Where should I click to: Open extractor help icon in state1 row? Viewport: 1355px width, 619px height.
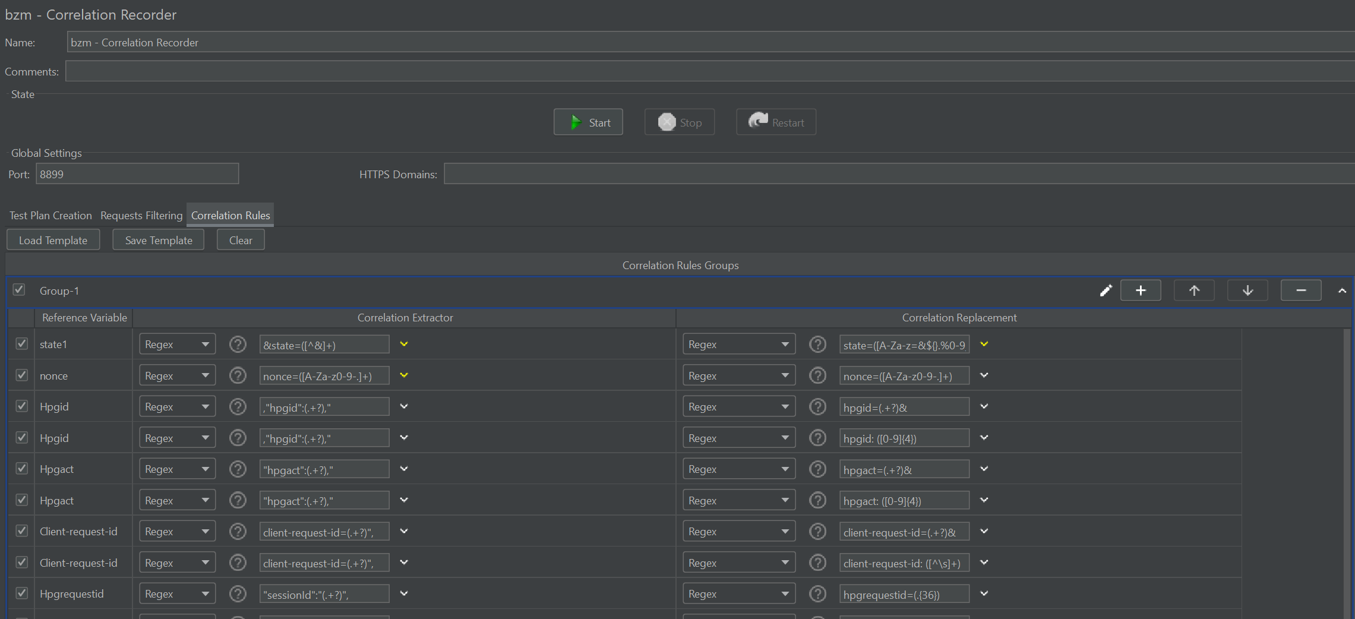click(238, 344)
